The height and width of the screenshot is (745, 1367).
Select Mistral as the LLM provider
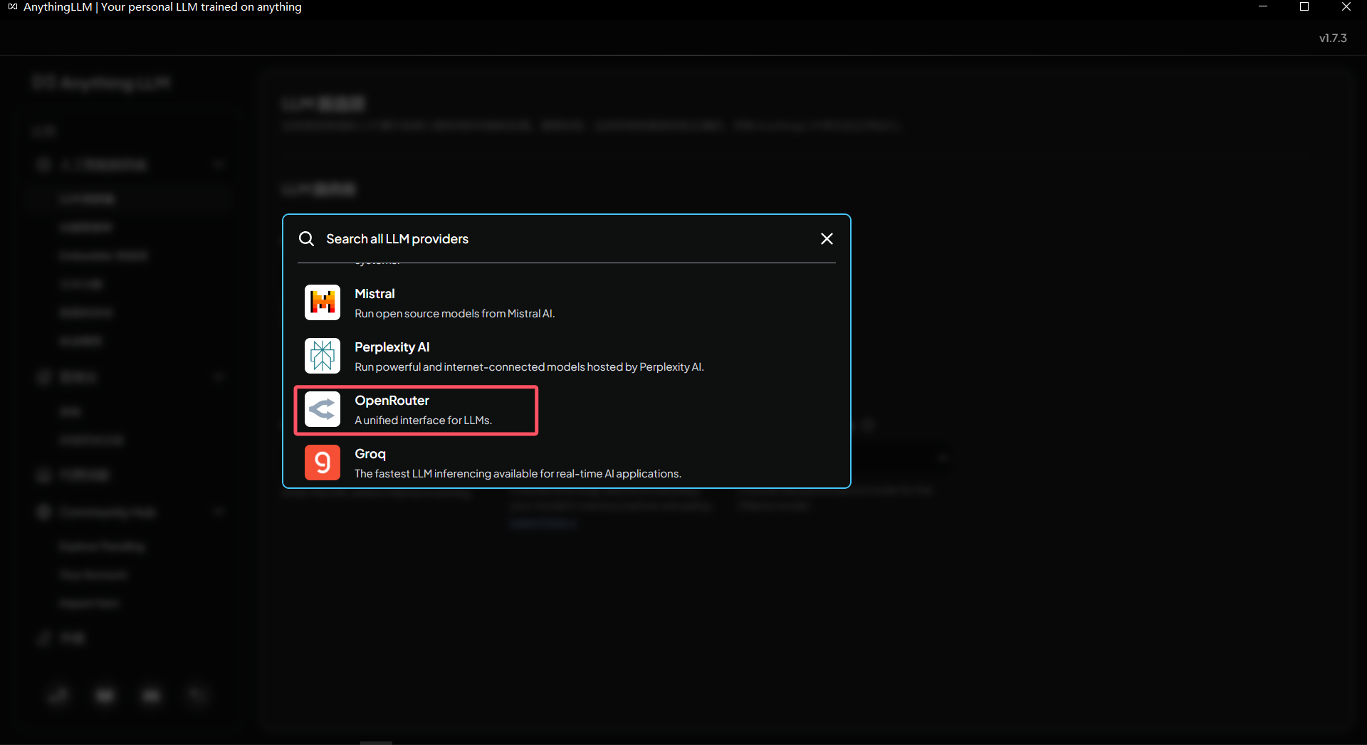tap(375, 294)
